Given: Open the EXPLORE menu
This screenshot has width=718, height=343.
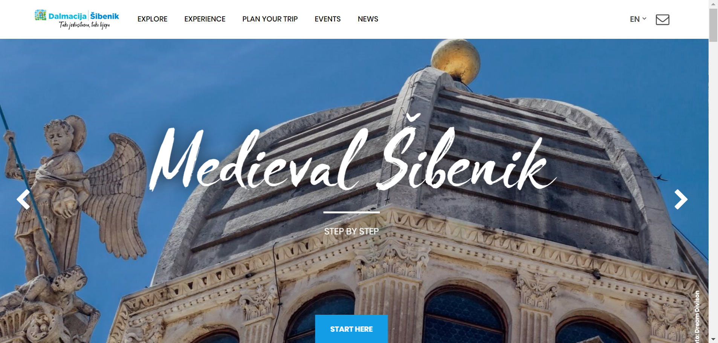Looking at the screenshot, I should (152, 19).
